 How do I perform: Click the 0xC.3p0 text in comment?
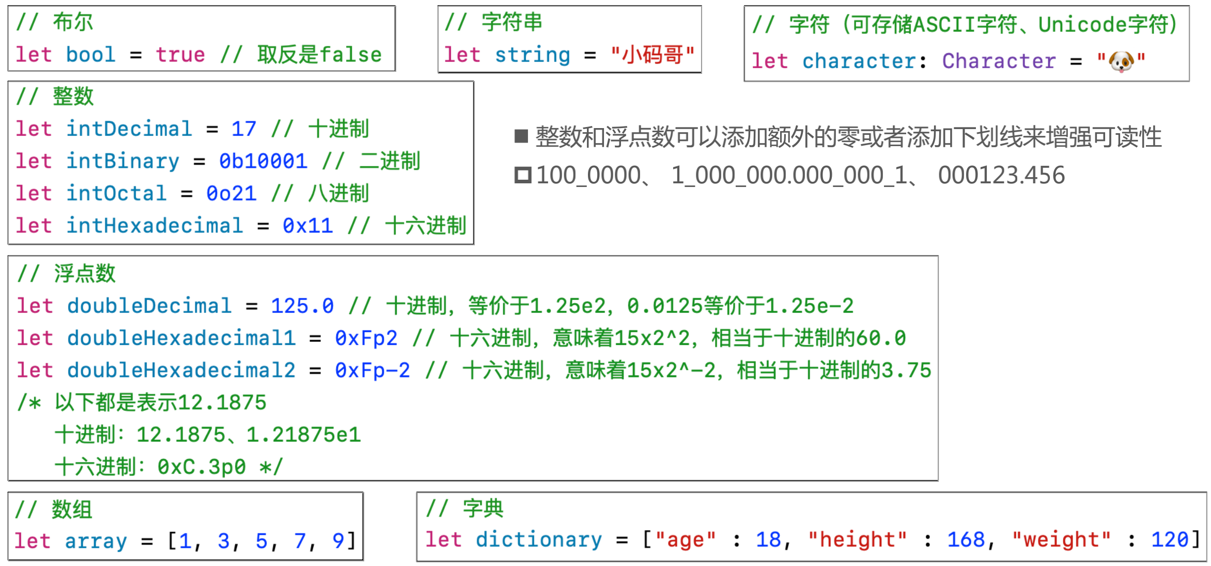tap(201, 467)
